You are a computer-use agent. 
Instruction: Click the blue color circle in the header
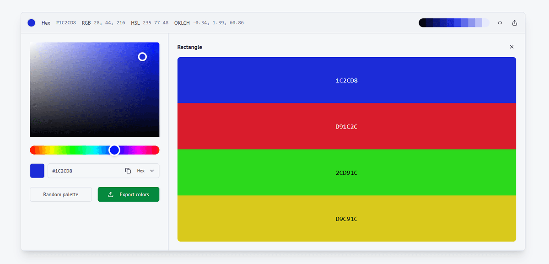(x=31, y=22)
